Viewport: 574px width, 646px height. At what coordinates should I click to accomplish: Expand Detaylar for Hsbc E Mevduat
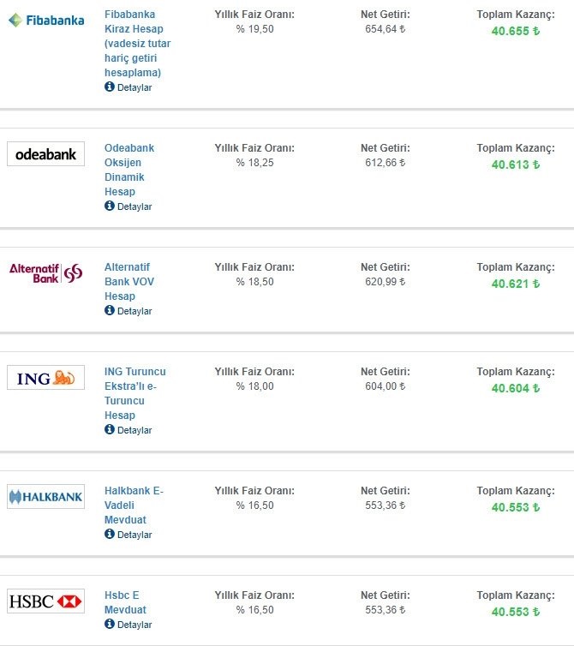click(x=135, y=625)
